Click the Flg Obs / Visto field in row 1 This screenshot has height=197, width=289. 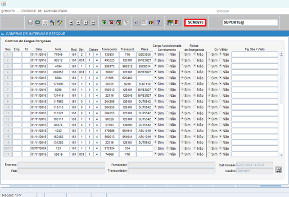pos(254,54)
